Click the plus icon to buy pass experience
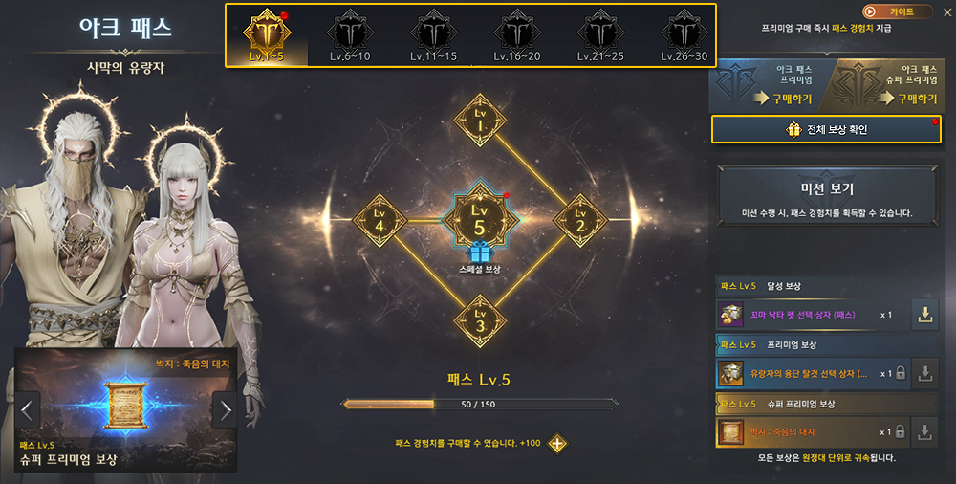956x484 pixels. [557, 444]
